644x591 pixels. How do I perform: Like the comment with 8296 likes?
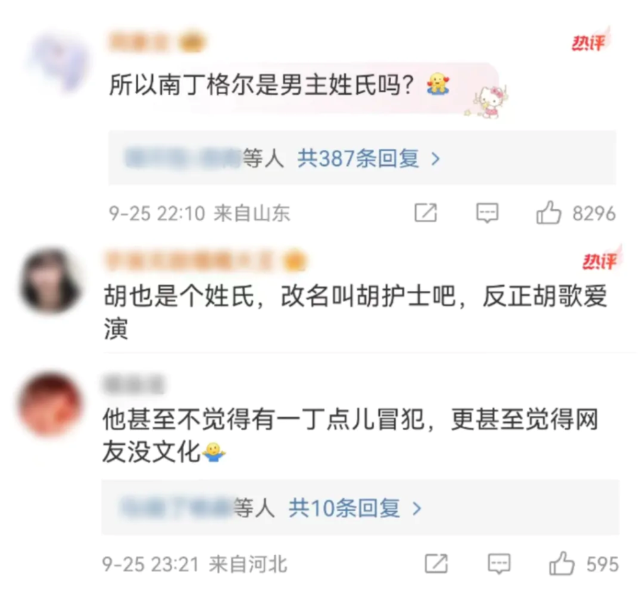click(548, 213)
